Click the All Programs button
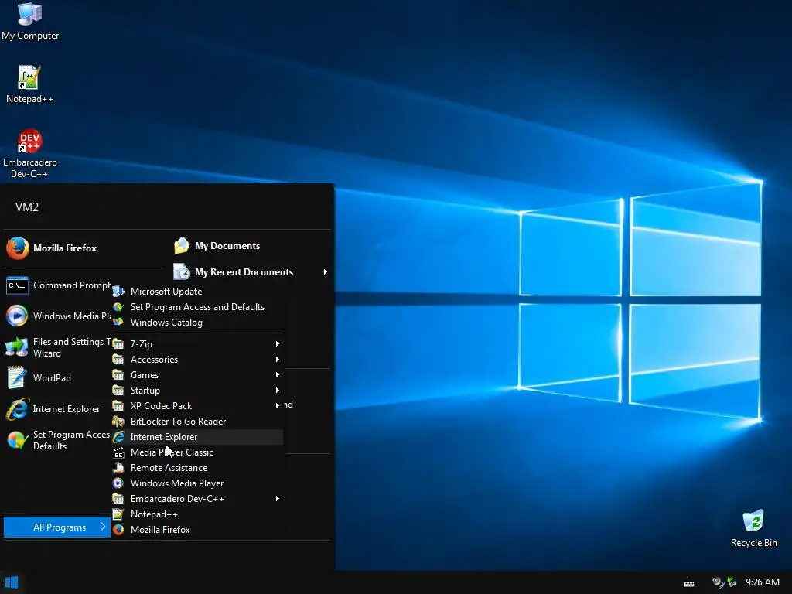The height and width of the screenshot is (594, 792). 57,527
